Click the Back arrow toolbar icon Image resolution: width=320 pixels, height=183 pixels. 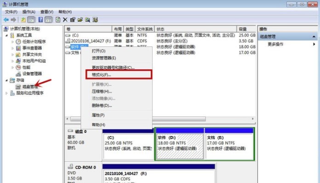click(x=6, y=20)
